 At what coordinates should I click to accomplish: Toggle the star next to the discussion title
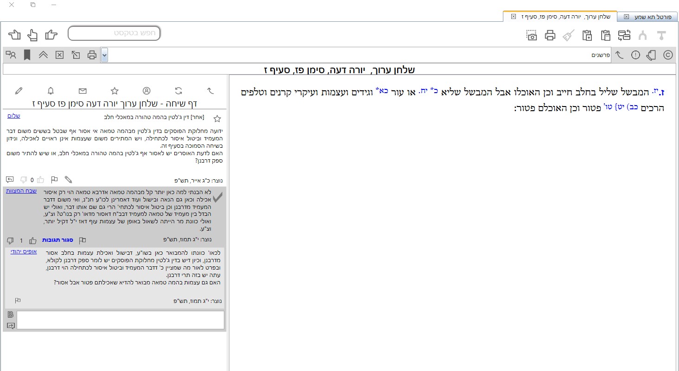(x=217, y=119)
